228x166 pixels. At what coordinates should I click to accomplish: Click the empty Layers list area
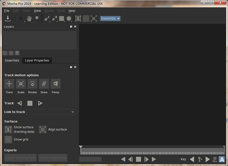(40, 40)
